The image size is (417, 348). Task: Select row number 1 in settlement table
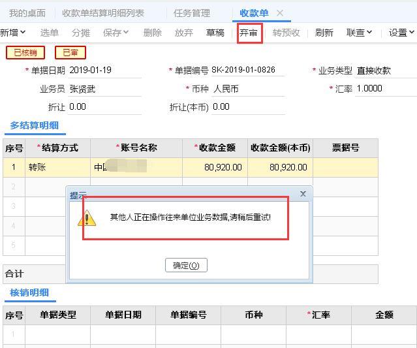(x=14, y=167)
